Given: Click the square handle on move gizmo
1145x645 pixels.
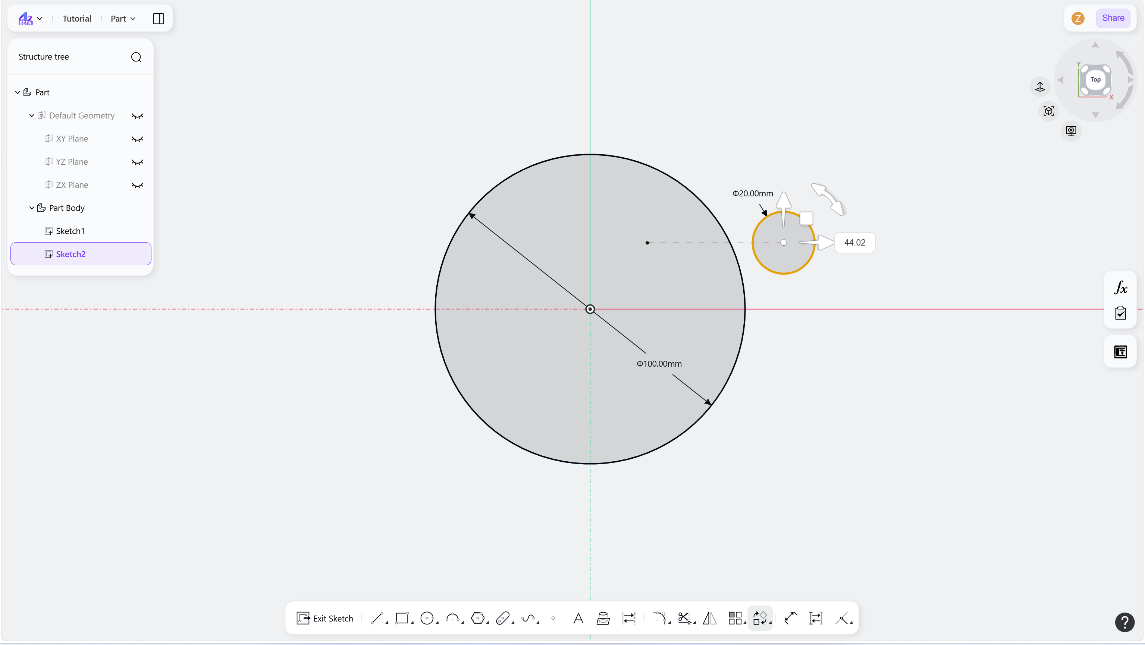Looking at the screenshot, I should [x=806, y=218].
